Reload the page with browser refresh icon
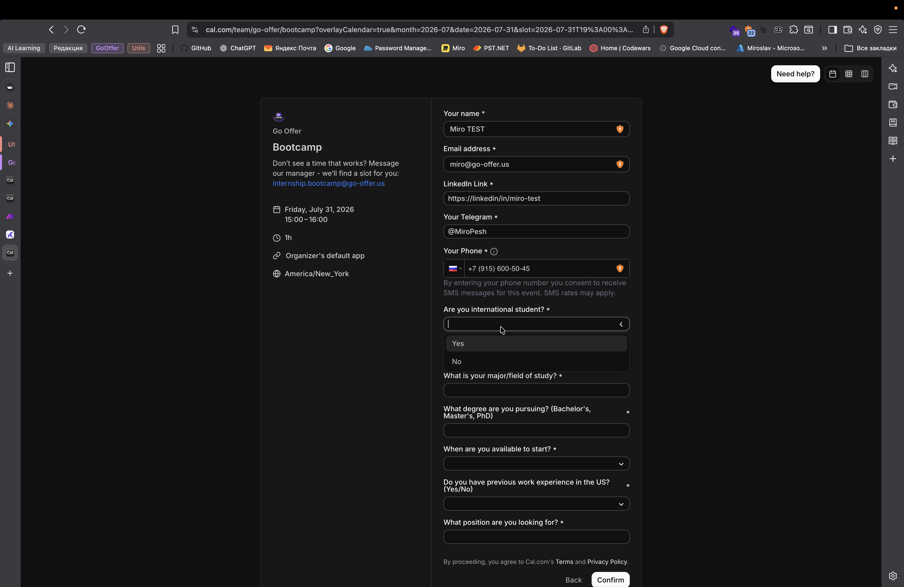Screen dimensions: 904x587 pyautogui.click(x=81, y=30)
